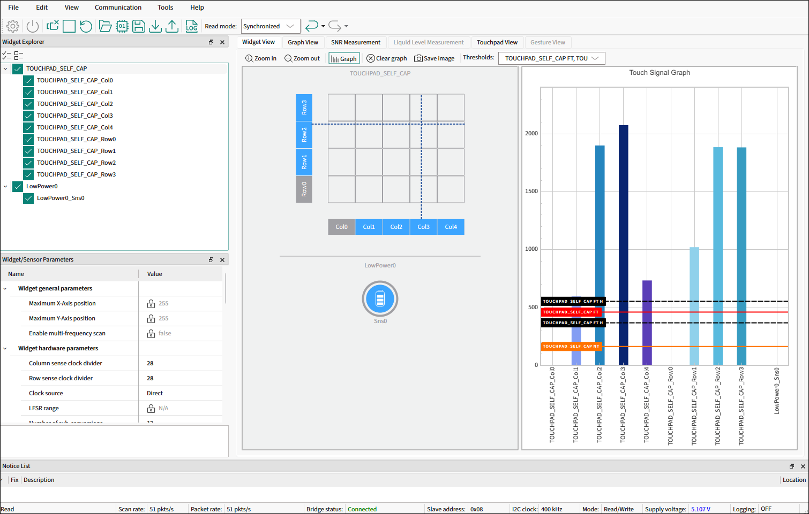The image size is (809, 514).
Task: Toggle the LowPower0_Sns0 checkbox
Action: point(28,198)
